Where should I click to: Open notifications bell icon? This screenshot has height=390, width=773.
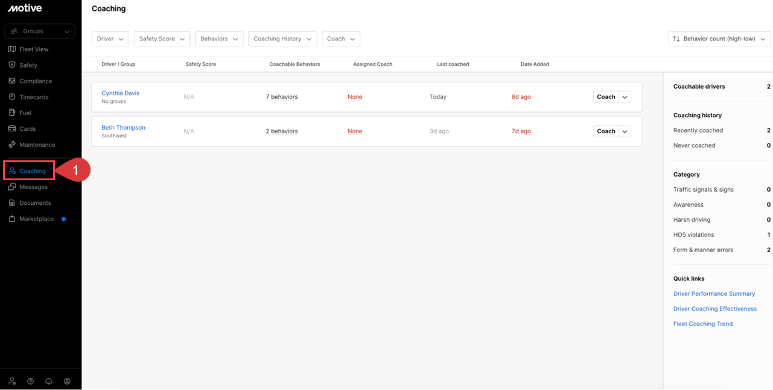[x=49, y=382]
